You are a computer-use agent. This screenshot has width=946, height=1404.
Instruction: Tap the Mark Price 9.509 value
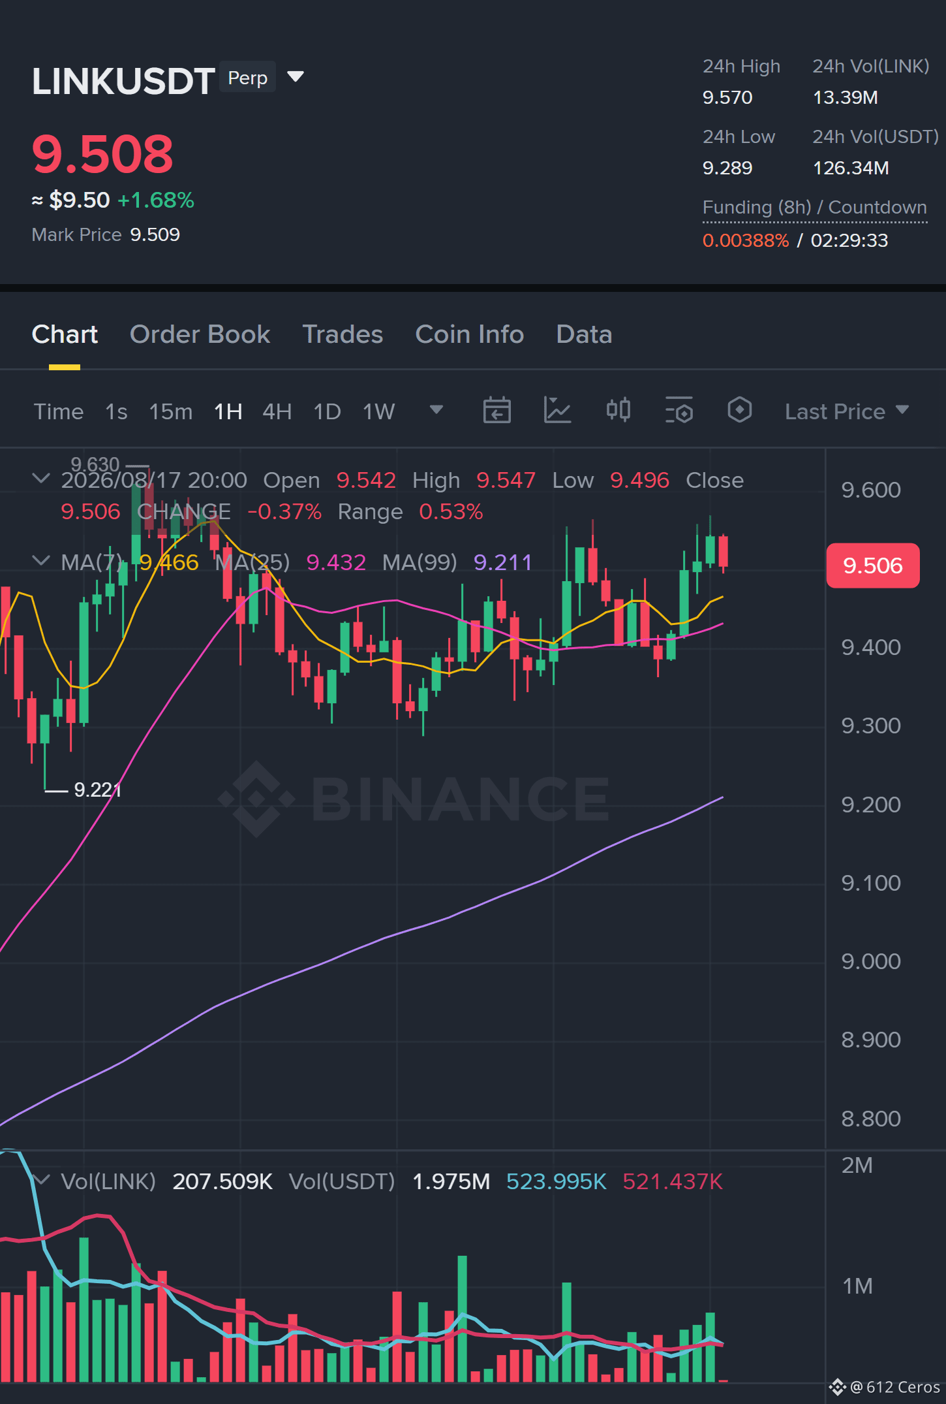155,234
